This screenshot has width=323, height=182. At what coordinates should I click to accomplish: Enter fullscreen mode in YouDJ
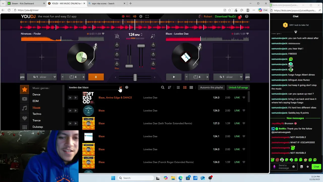pyautogui.click(x=147, y=16)
